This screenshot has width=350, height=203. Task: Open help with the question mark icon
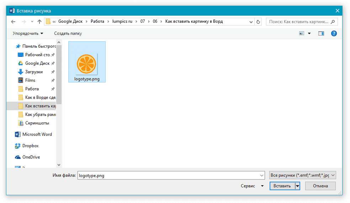pyautogui.click(x=334, y=33)
